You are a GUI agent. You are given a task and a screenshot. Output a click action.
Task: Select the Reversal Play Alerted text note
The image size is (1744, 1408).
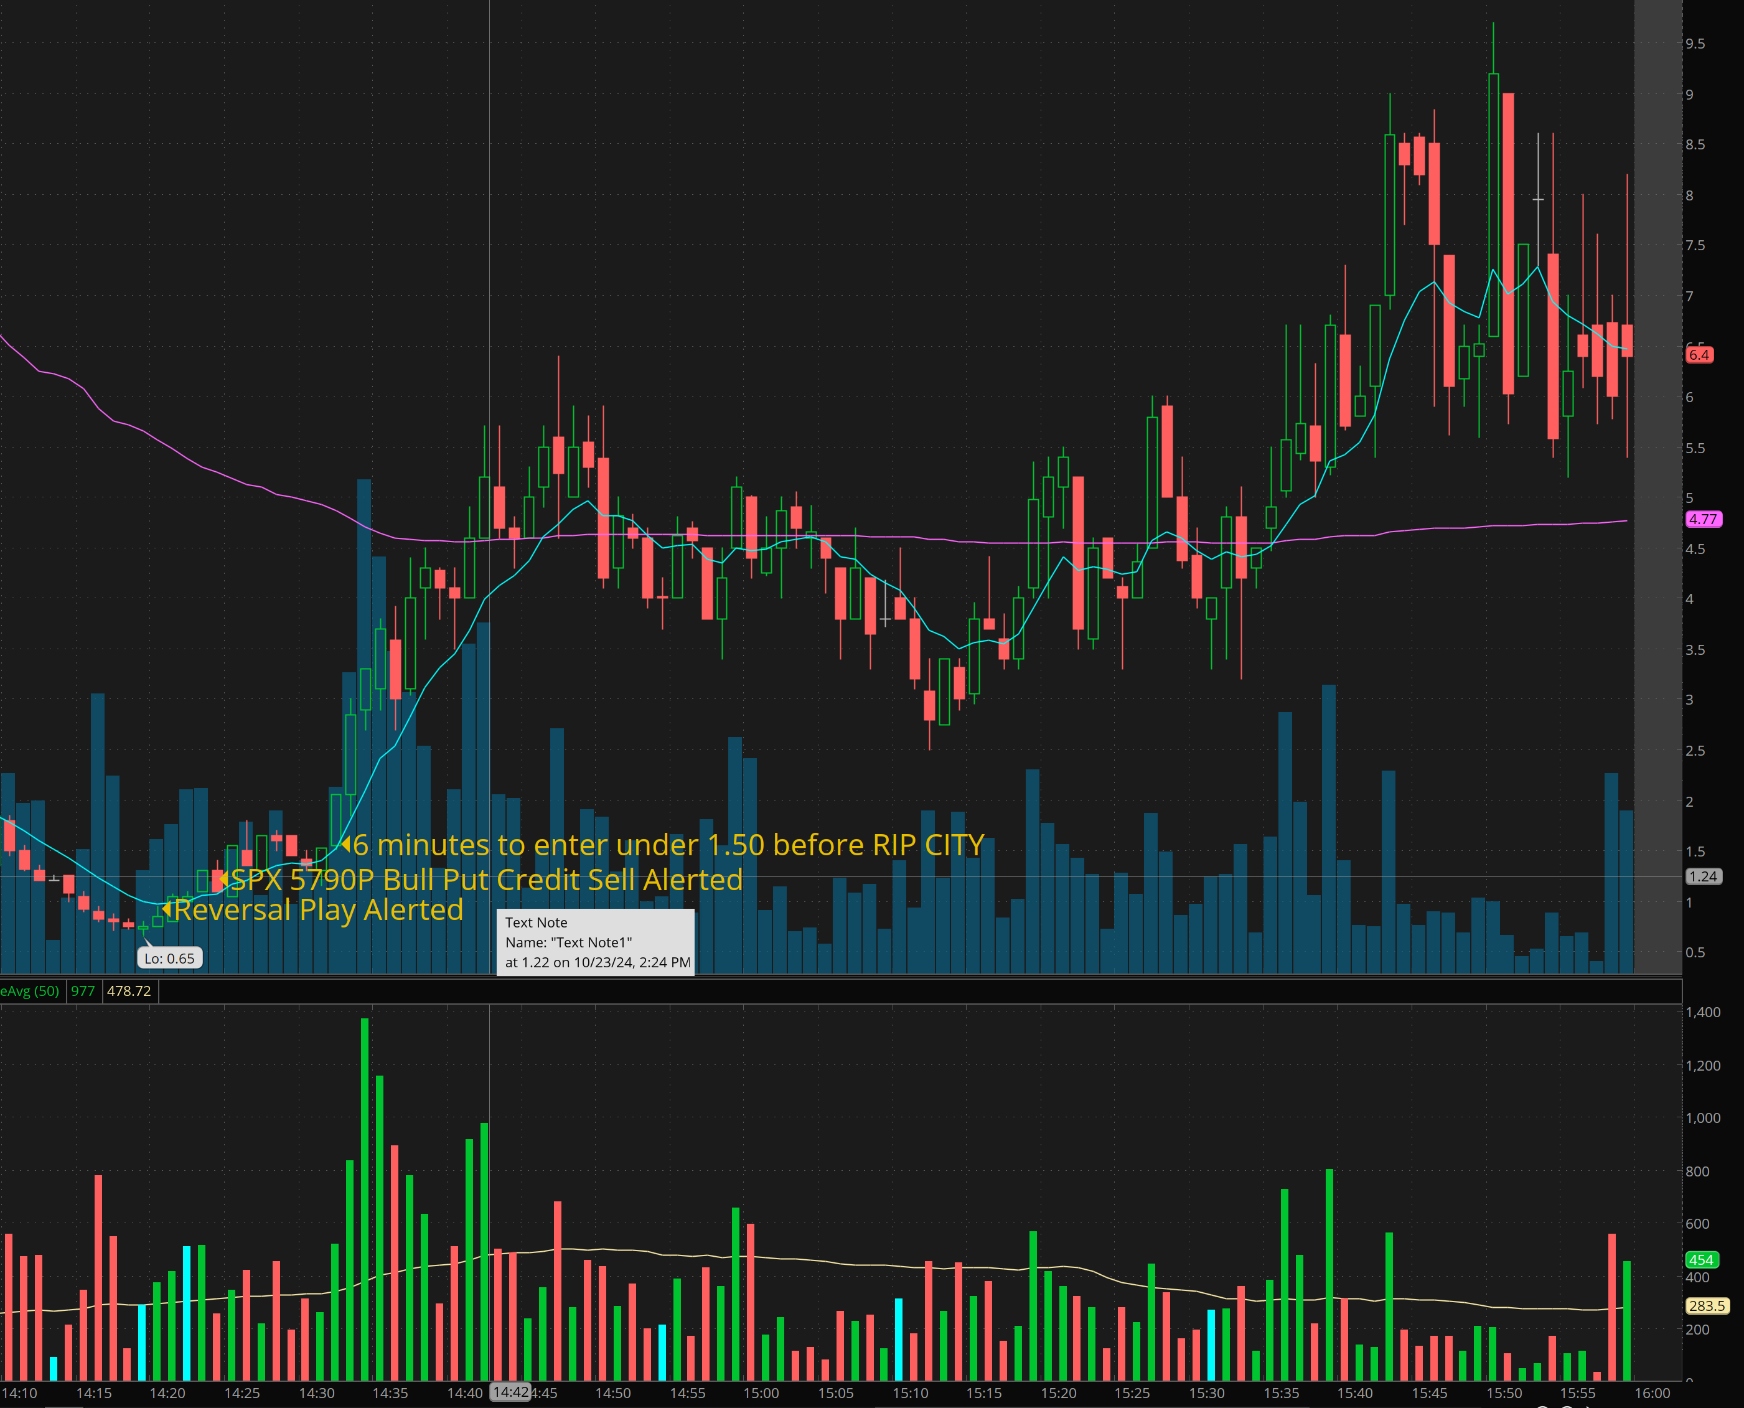coord(318,910)
